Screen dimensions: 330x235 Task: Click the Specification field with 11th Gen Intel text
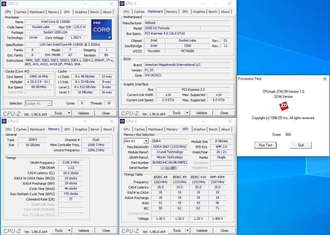70,44
